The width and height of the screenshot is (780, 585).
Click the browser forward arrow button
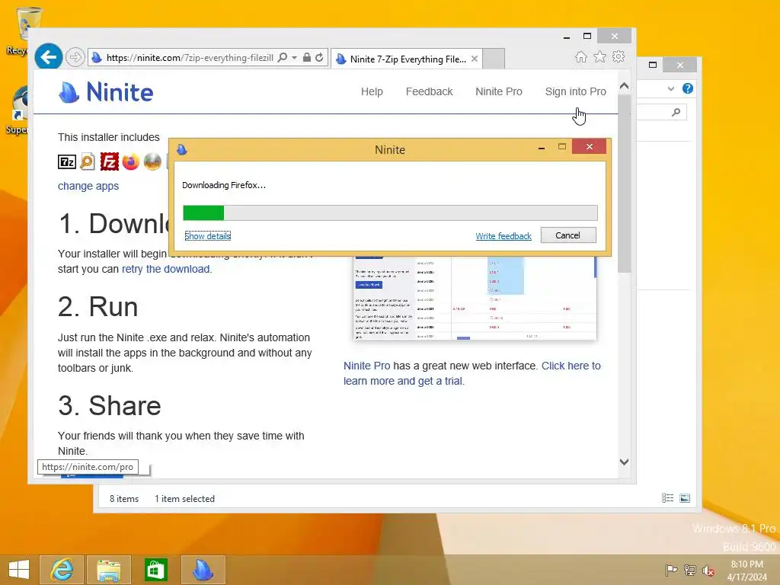75,58
